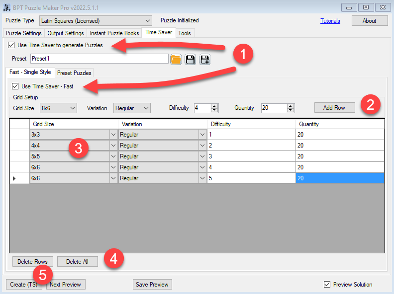This screenshot has height=294, width=394.
Task: Expand the 3x3 grid size dropdown in first row
Action: click(113, 134)
